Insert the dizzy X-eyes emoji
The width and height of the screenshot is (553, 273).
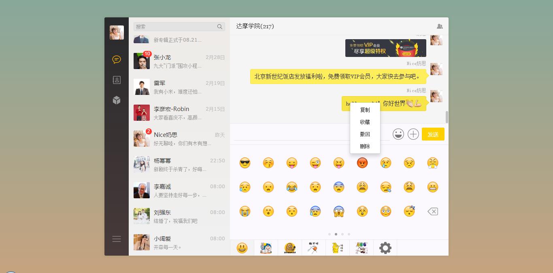pos(362,211)
